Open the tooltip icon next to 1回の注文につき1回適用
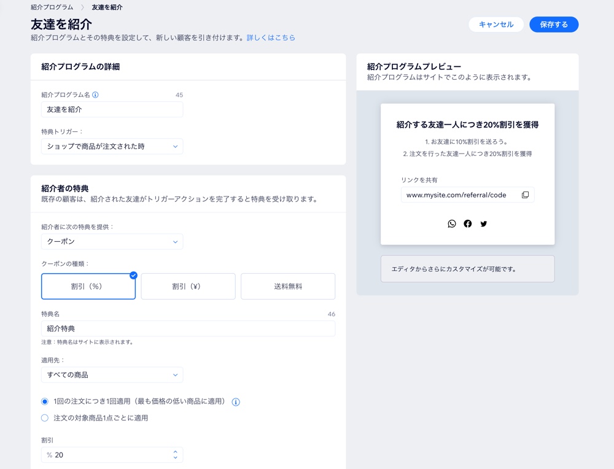614x469 pixels. [237, 401]
